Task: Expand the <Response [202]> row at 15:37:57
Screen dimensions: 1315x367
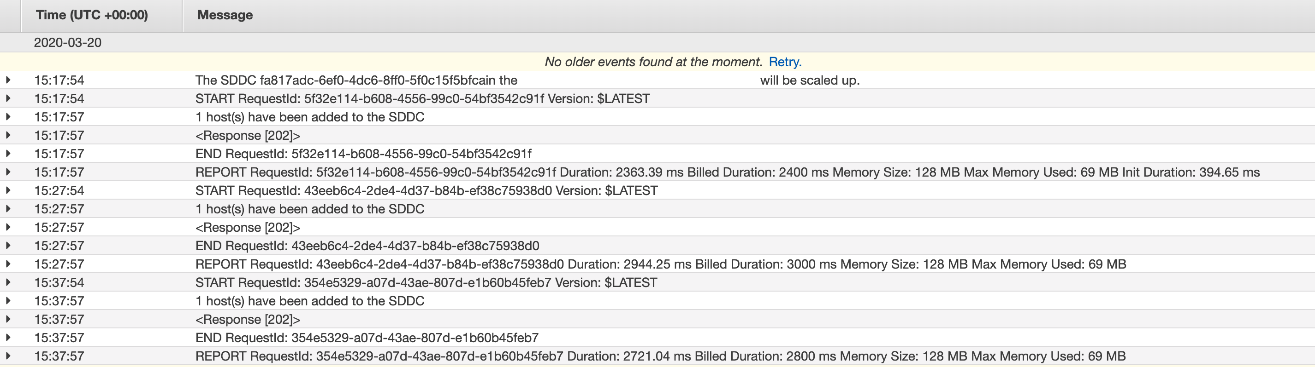Action: click(8, 319)
